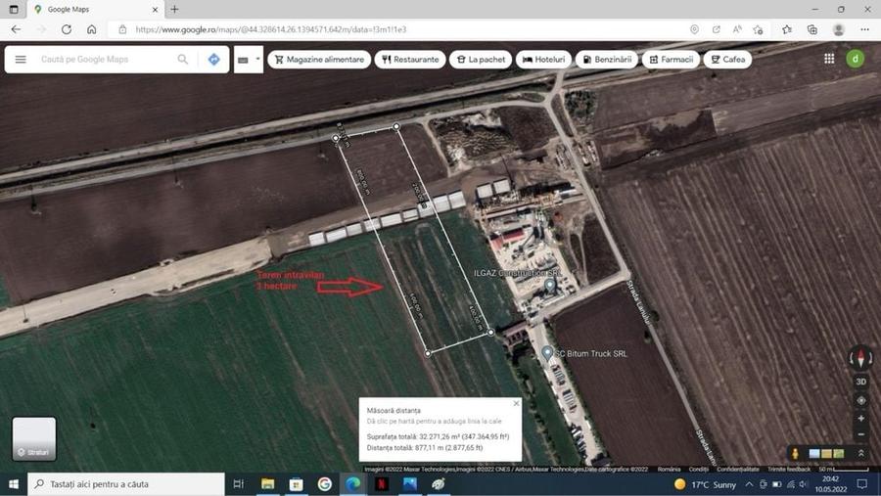This screenshot has width=881, height=496.
Task: Open the notification center icon
Action: (862, 483)
